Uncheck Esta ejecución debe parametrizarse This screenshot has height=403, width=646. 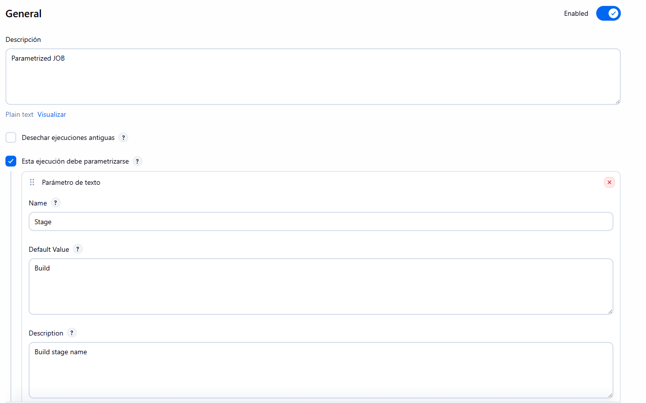[11, 161]
